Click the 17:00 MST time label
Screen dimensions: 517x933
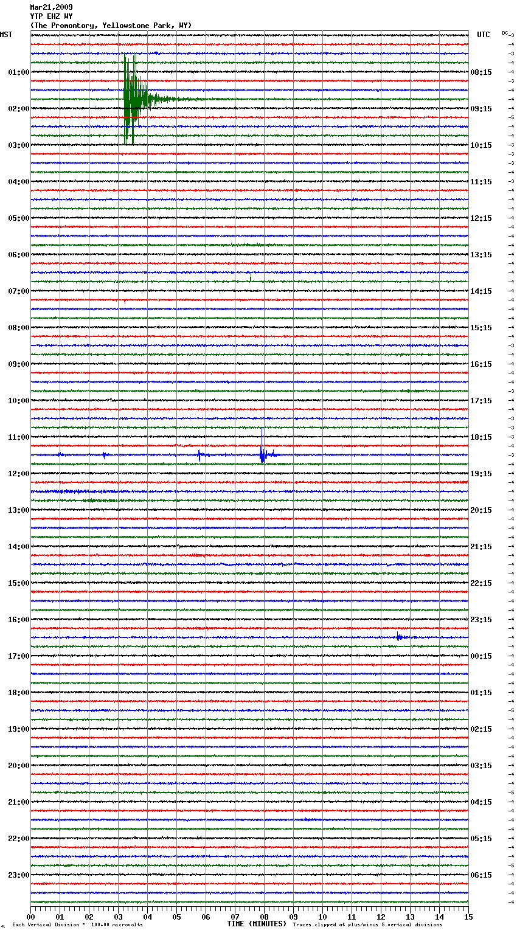click(x=19, y=656)
